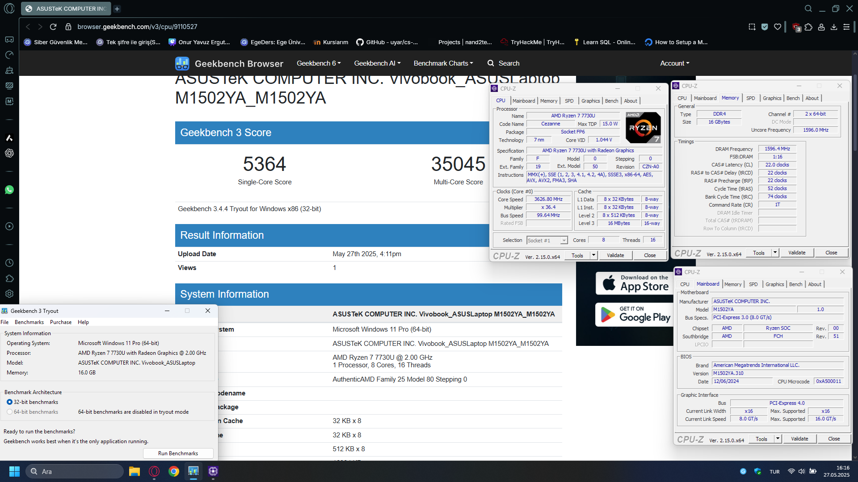Open Tools arrow in CPU-Z Mainboard window
Image resolution: width=858 pixels, height=482 pixels.
(778, 439)
